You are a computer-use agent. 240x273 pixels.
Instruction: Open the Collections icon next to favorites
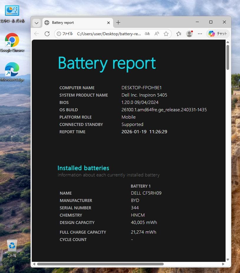pyautogui.click(x=178, y=34)
